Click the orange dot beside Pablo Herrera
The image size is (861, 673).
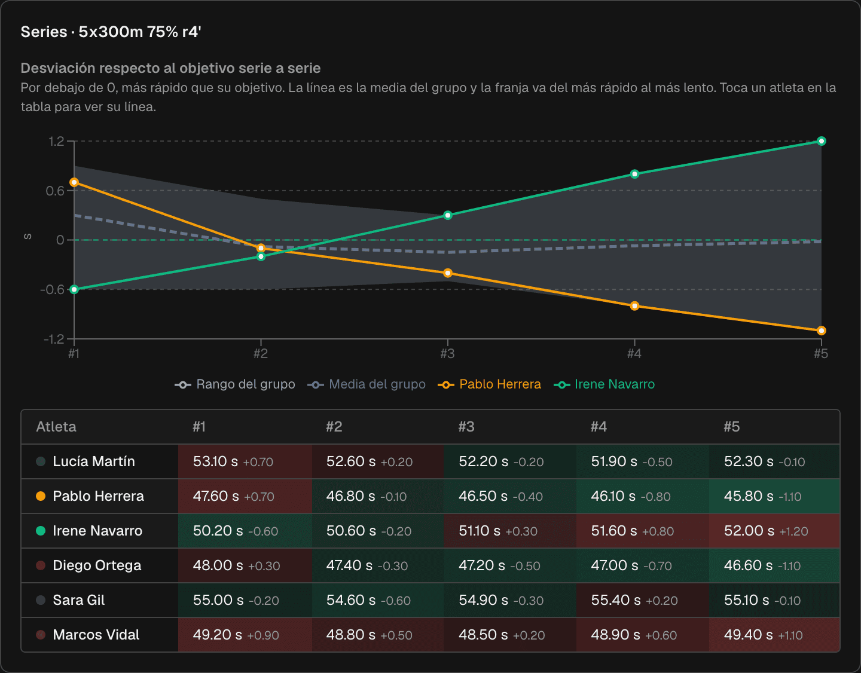coord(41,496)
